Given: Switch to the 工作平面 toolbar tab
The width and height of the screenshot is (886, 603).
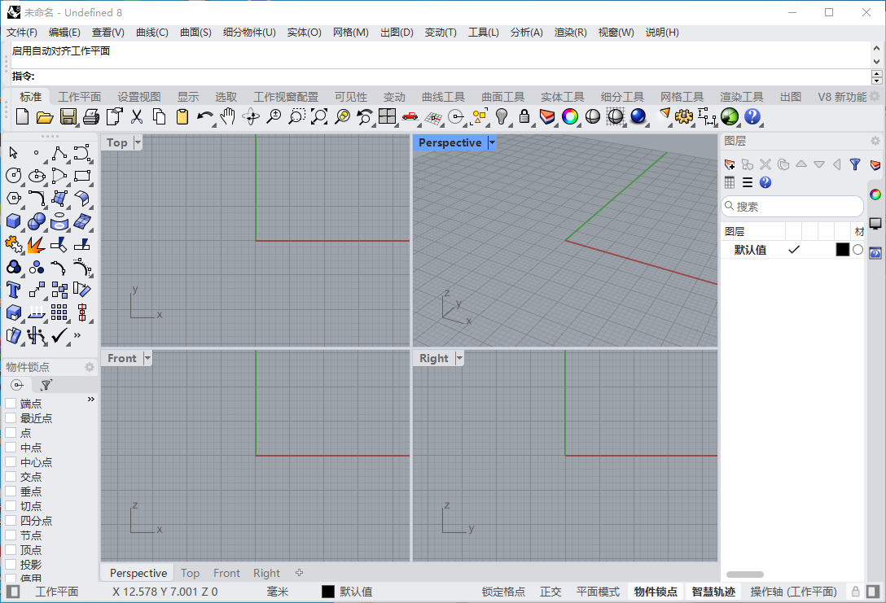Looking at the screenshot, I should (x=80, y=97).
